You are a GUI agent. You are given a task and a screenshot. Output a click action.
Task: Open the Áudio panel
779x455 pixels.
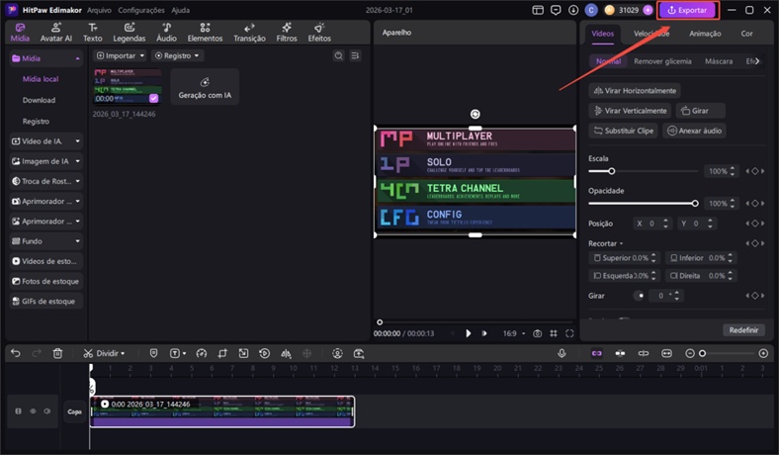click(x=166, y=33)
